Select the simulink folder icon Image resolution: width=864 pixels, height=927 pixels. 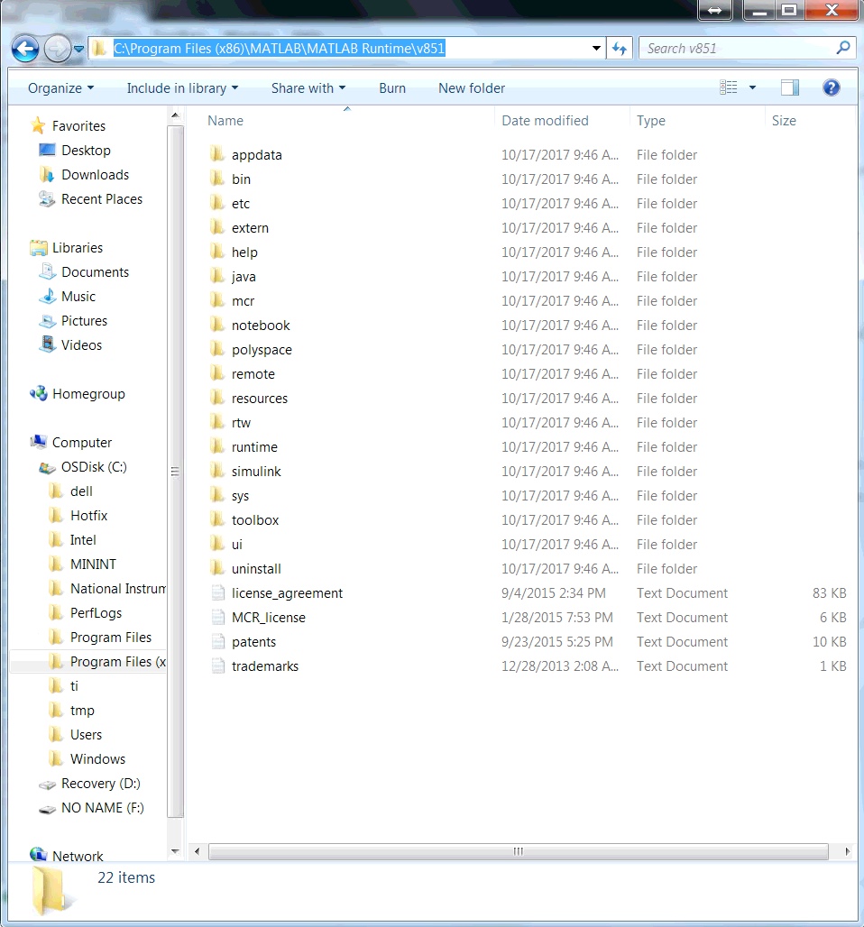click(217, 471)
